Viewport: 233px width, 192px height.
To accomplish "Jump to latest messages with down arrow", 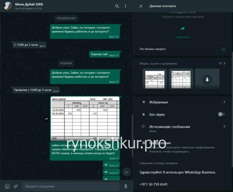I will pos(127,172).
